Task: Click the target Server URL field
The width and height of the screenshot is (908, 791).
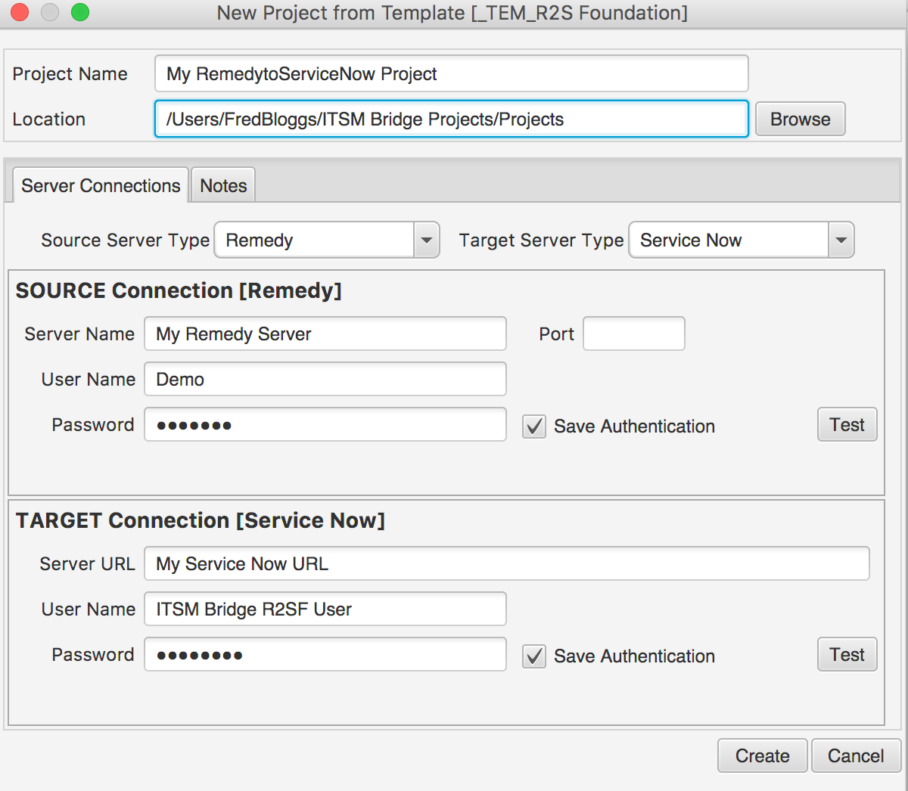Action: [507, 563]
